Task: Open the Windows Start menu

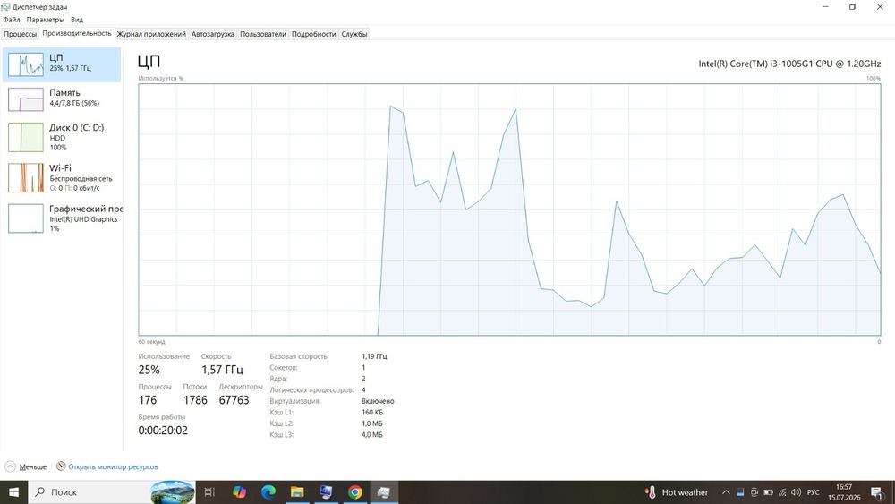Action: [x=13, y=492]
